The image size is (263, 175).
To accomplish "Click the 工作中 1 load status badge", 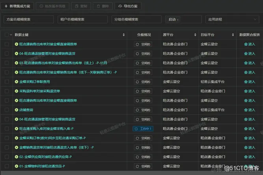I will click(x=143, y=129).
